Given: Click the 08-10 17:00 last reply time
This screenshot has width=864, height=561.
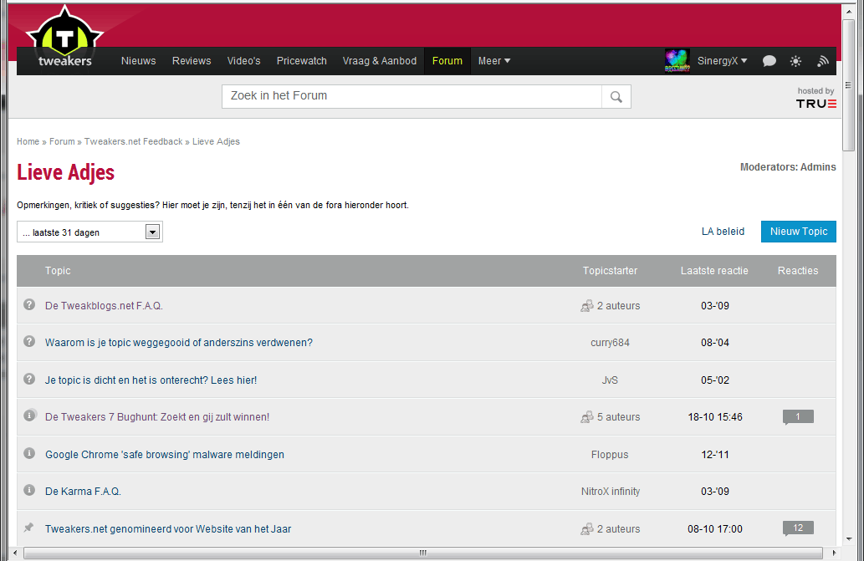Looking at the screenshot, I should point(715,528).
